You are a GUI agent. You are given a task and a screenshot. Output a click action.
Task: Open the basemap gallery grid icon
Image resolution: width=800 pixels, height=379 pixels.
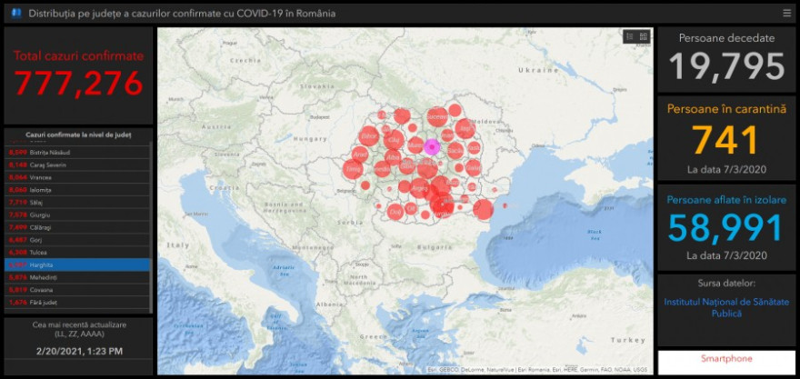[x=644, y=37]
